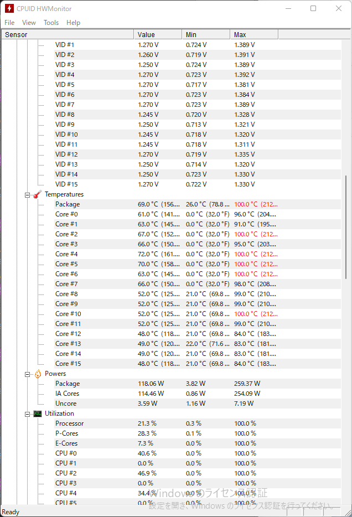This screenshot has width=352, height=517.
Task: Click the Powers flame icon
Action: point(38,374)
